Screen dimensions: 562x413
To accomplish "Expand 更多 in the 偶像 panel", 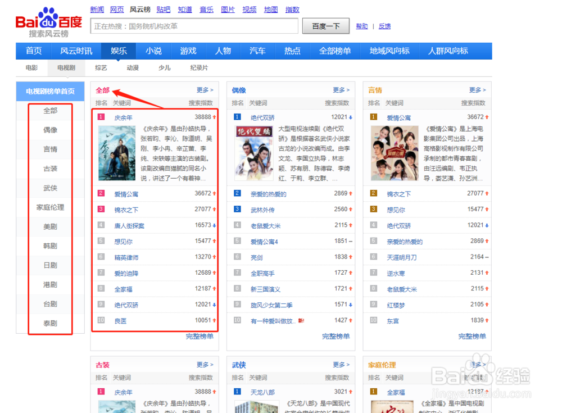I will click(341, 90).
